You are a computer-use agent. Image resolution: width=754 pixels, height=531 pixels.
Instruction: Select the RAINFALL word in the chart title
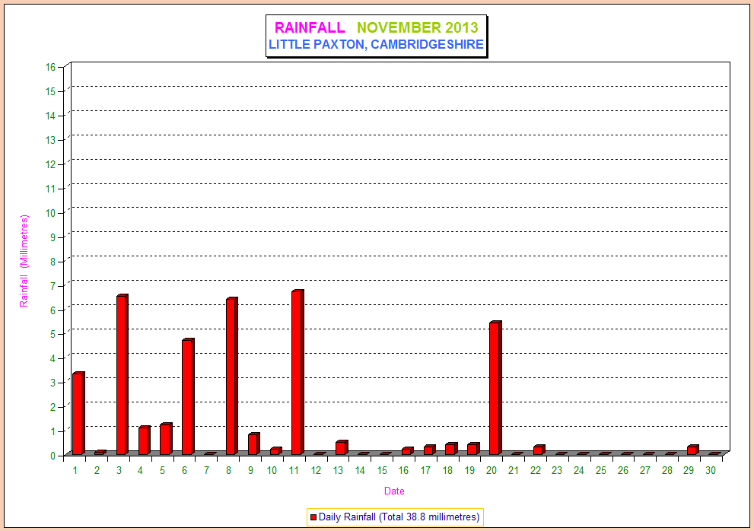click(x=310, y=27)
